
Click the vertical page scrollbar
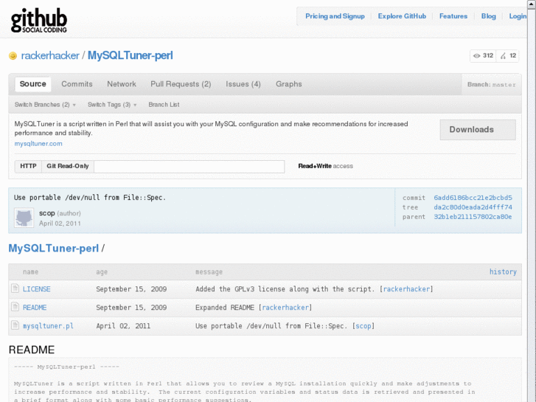[532, 201]
